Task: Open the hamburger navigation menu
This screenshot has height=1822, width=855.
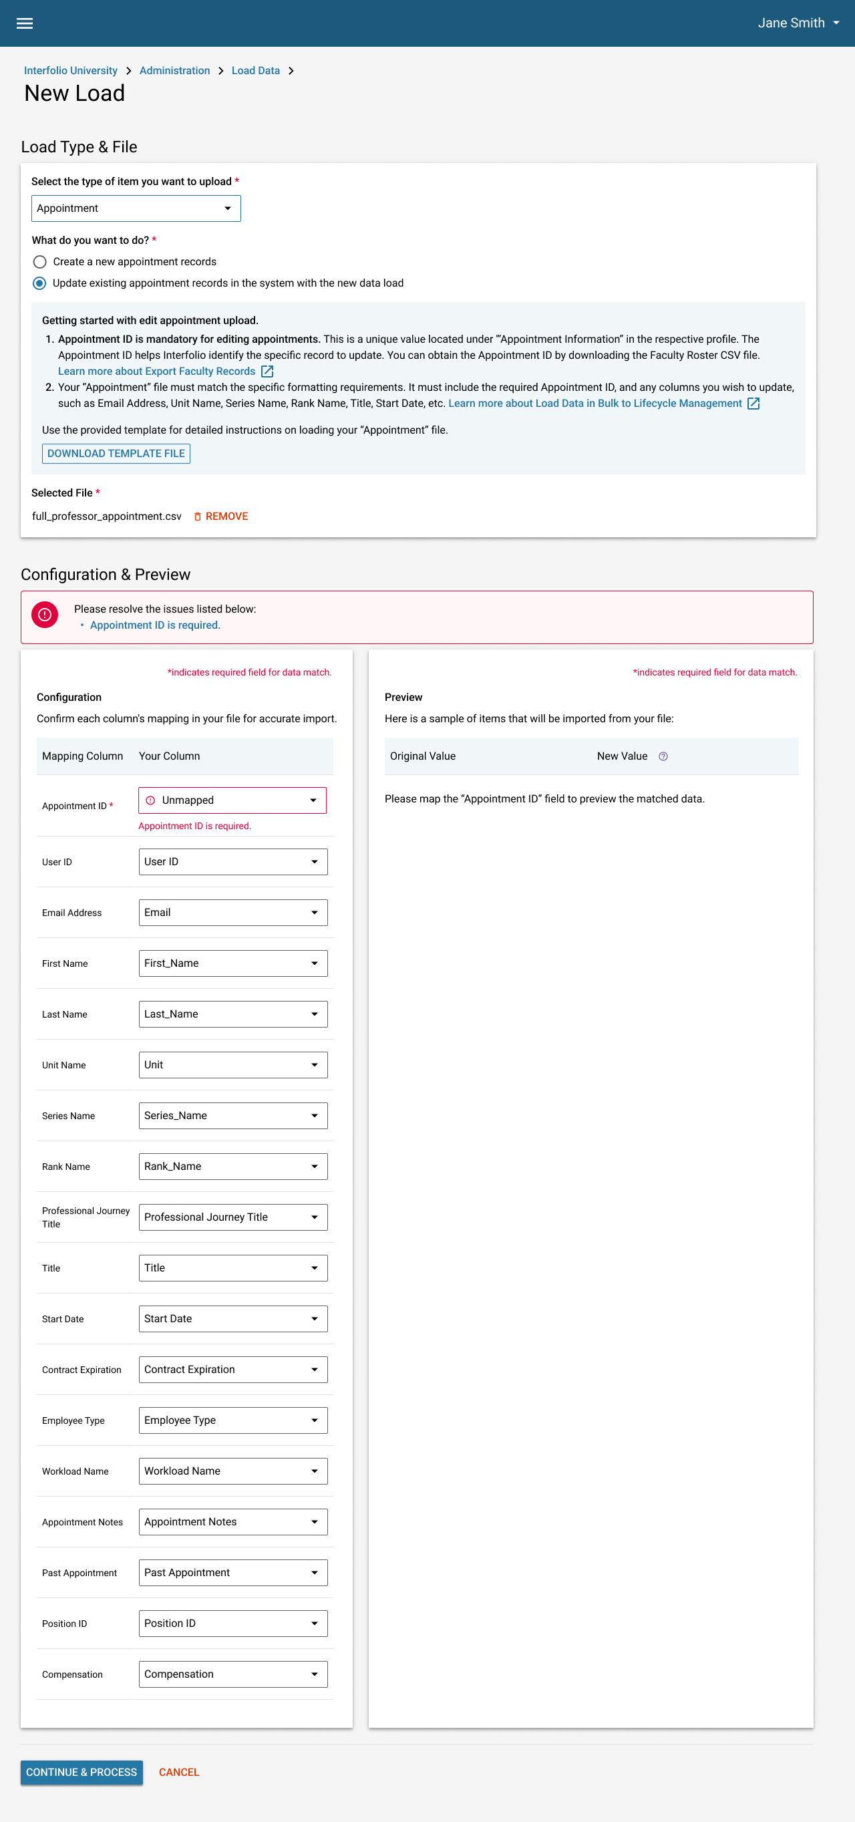Action: [x=25, y=23]
